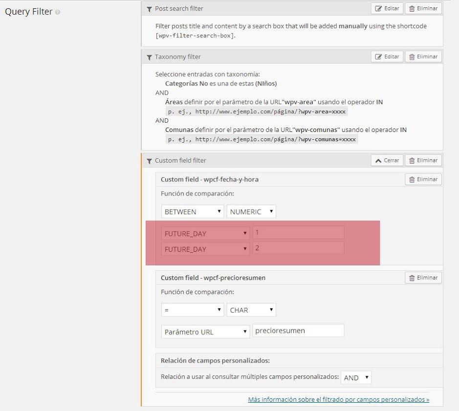Click the Query Filter section heading

(29, 12)
